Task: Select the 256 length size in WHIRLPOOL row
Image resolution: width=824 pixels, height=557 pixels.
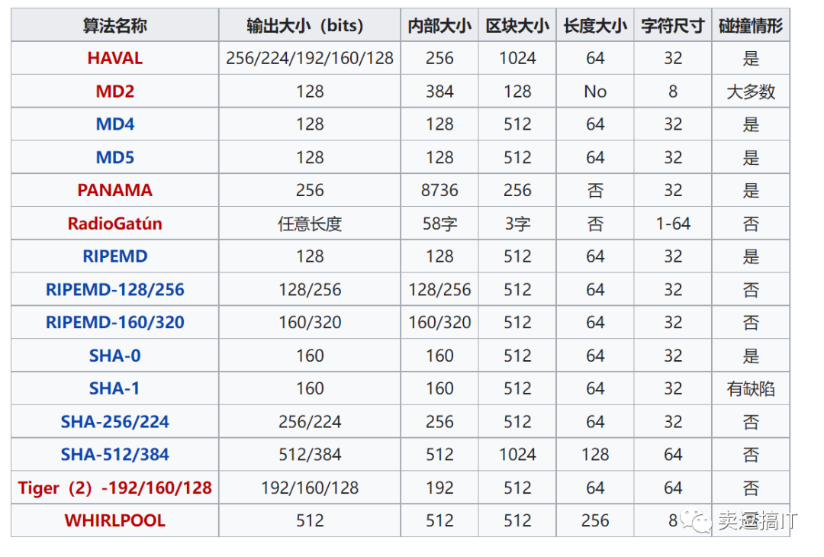Action: pyautogui.click(x=595, y=520)
